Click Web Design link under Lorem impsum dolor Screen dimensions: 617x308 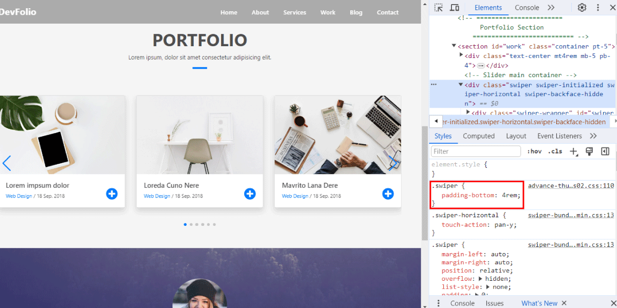[x=19, y=196]
